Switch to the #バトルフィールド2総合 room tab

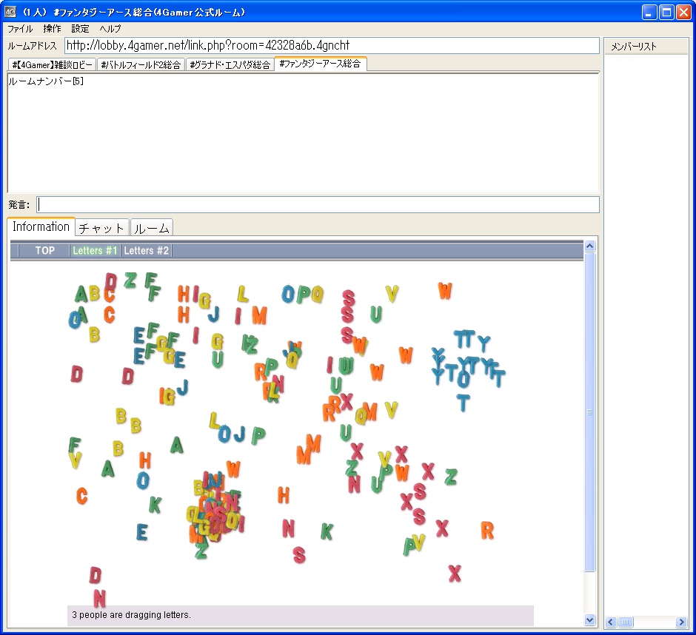tap(141, 65)
